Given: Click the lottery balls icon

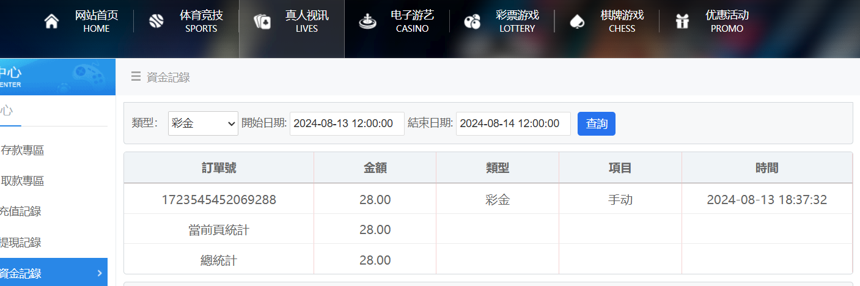Looking at the screenshot, I should tap(472, 22).
